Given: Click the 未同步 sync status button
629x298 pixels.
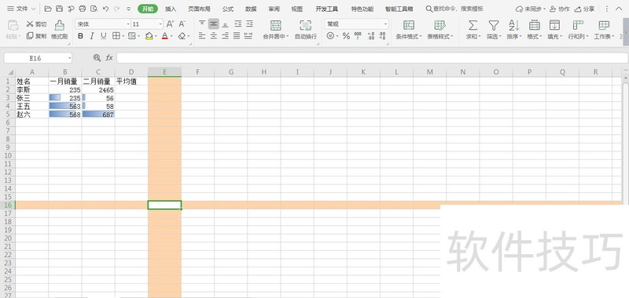Looking at the screenshot, I should pos(530,9).
